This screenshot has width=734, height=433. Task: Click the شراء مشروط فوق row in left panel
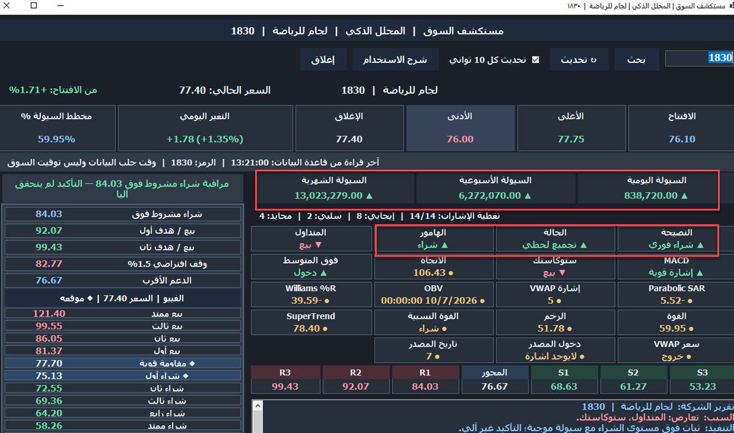(123, 215)
